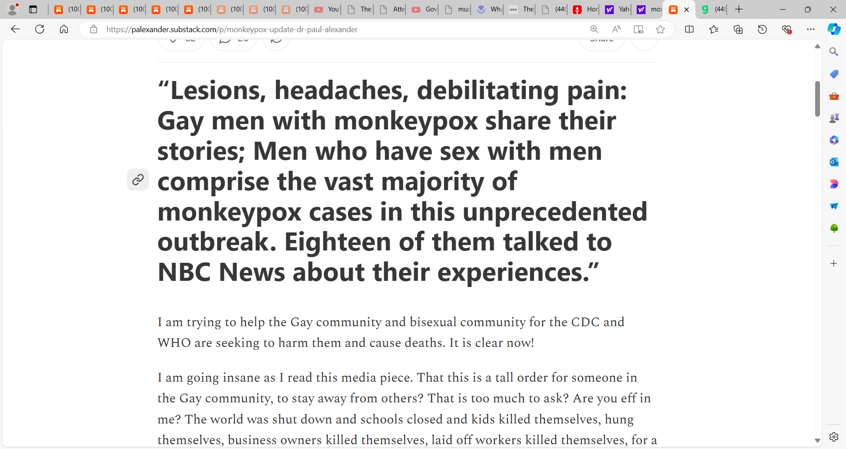Open sidebar Outlook icon

(x=834, y=162)
